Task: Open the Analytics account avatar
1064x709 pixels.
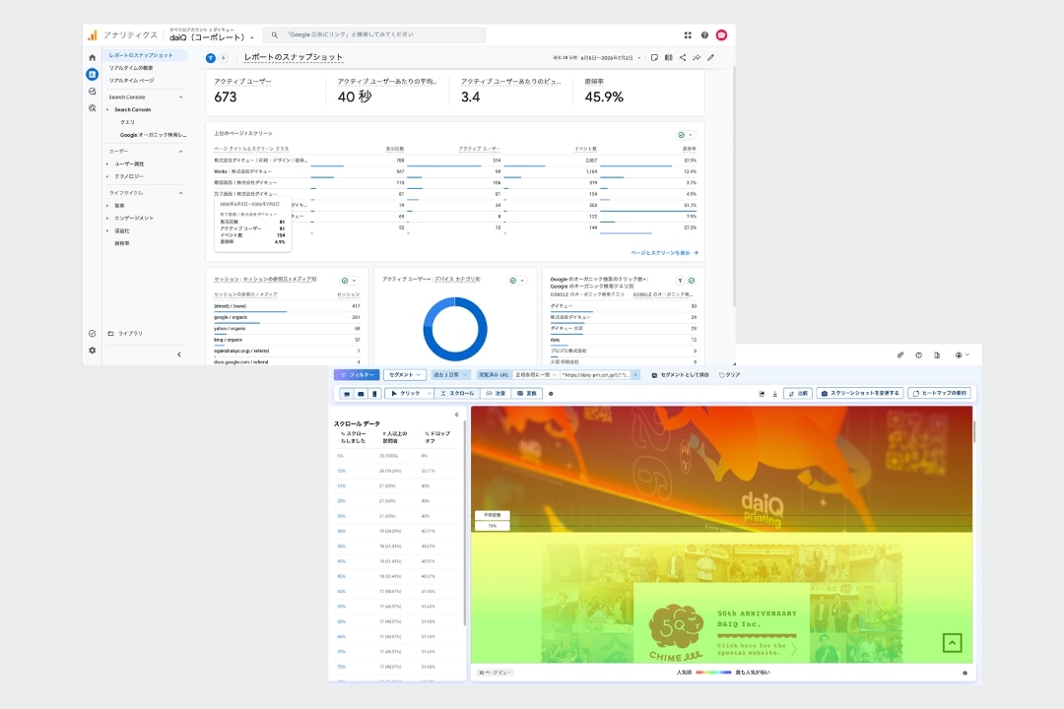Action: (x=721, y=35)
